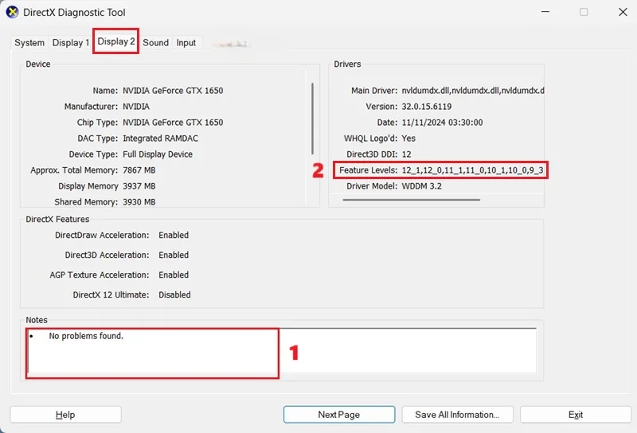Click the 3937 MB display memory value

[x=139, y=186]
